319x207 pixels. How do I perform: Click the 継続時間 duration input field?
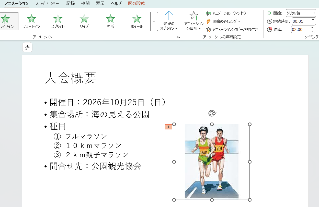(301, 21)
